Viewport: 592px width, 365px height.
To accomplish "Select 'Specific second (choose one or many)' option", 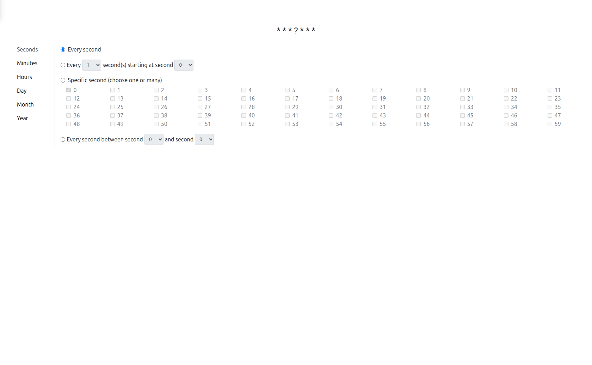I will coord(63,80).
